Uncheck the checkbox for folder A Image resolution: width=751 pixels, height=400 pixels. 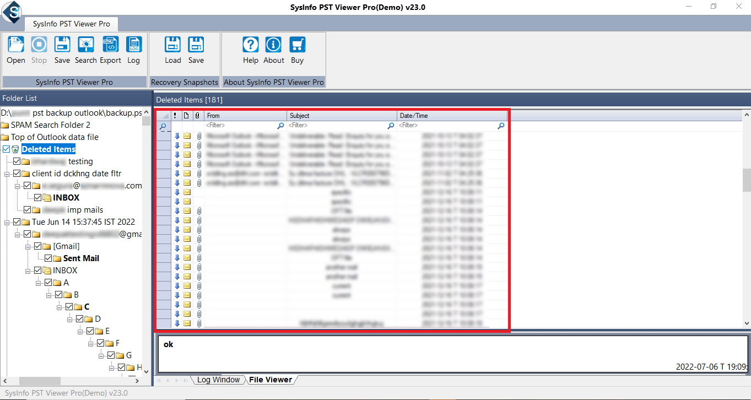point(48,283)
